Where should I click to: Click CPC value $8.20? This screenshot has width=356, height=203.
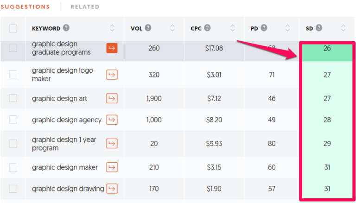[214, 120]
